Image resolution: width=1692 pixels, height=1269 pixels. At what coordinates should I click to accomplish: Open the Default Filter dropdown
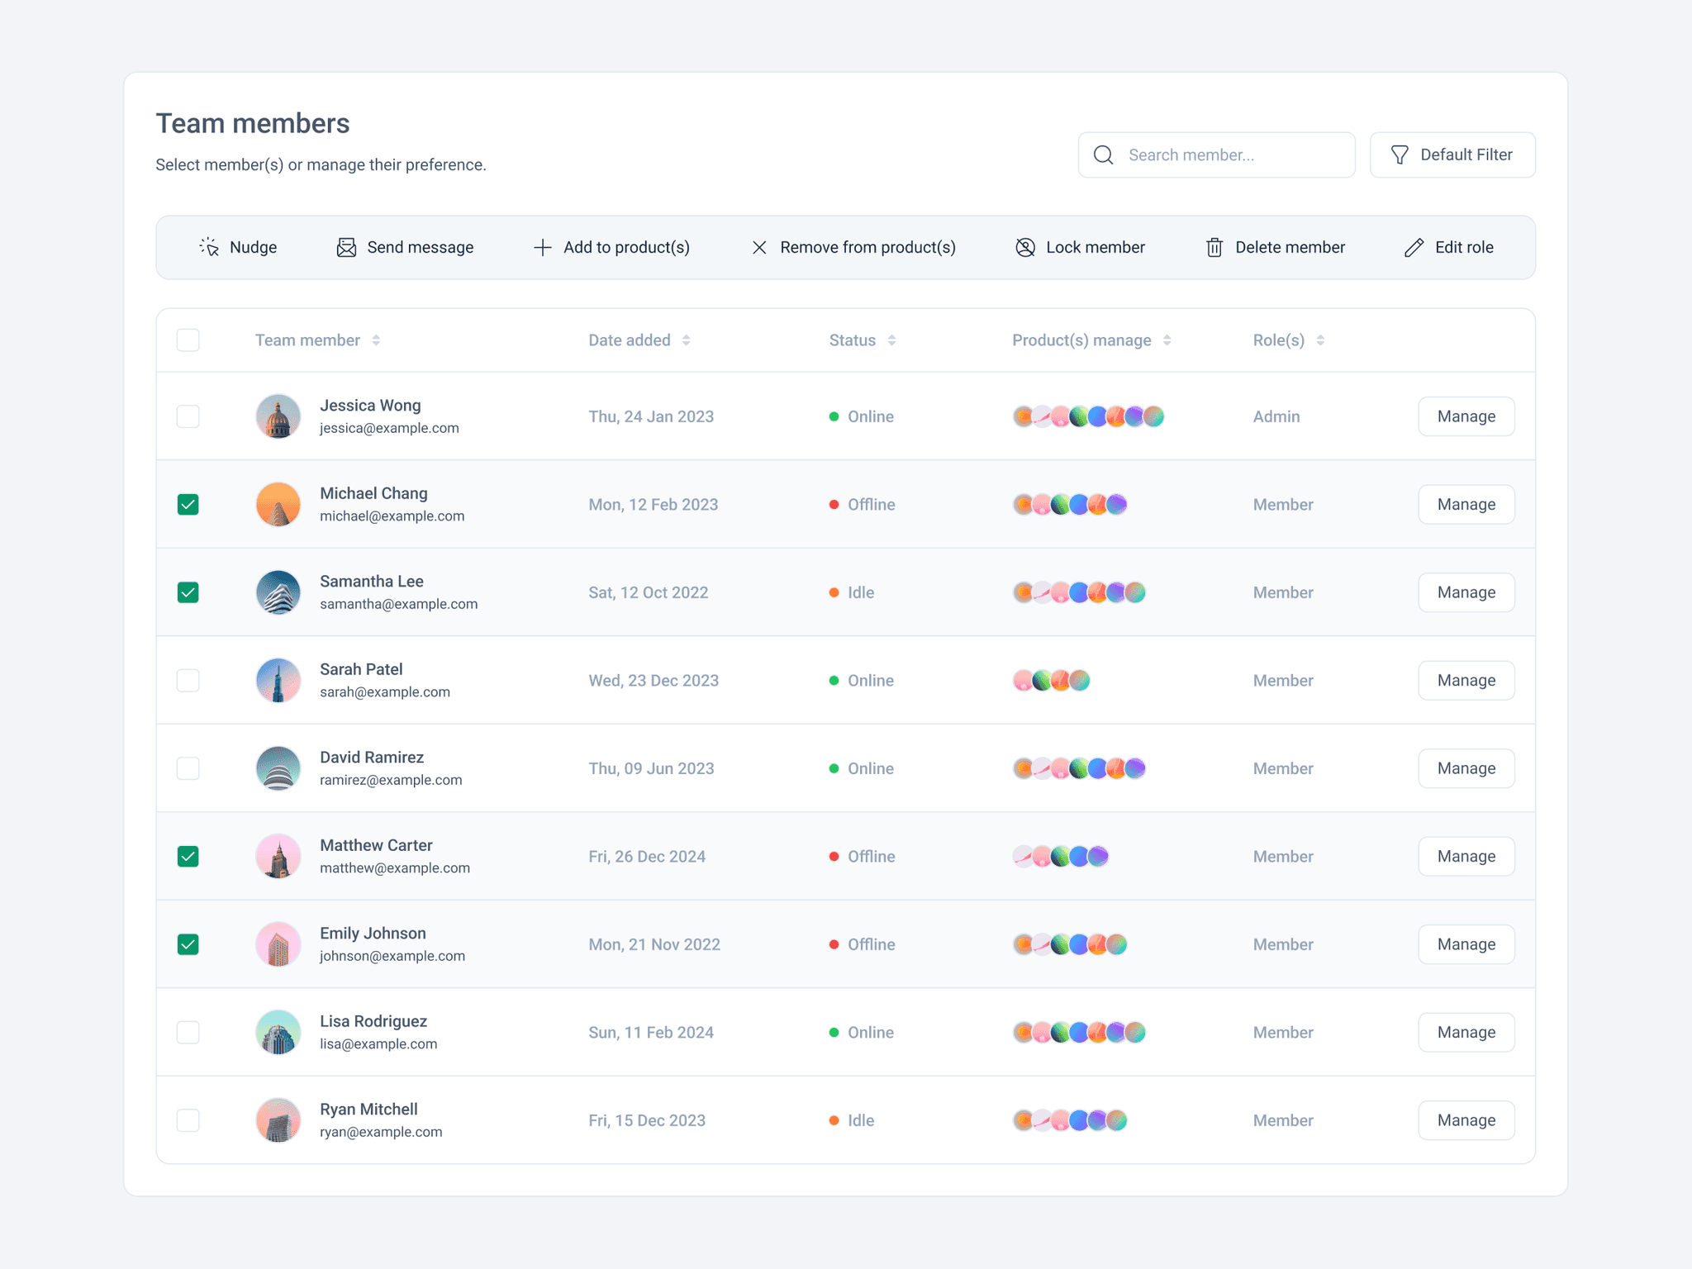[1452, 154]
